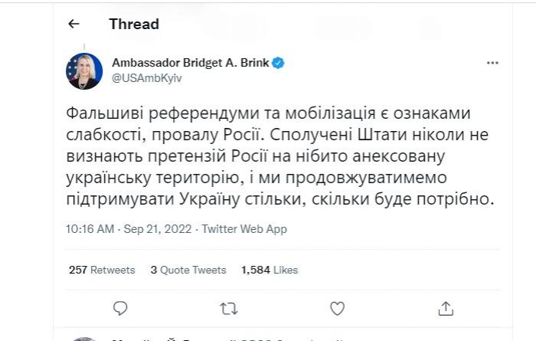
Task: Open the three-dot more options menu
Action: (492, 63)
